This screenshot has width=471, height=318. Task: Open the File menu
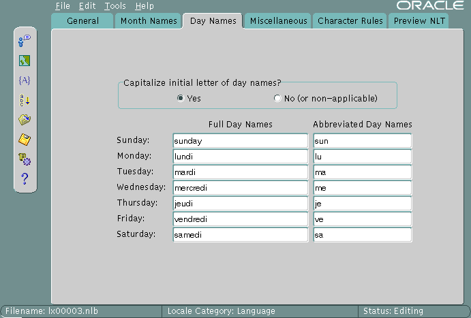pos(63,6)
